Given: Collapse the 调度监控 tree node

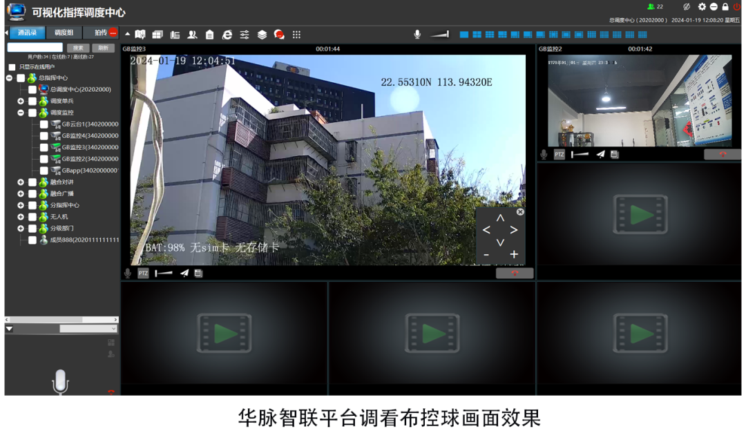Looking at the screenshot, I should 21,113.
